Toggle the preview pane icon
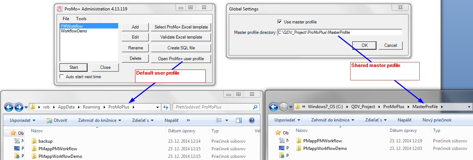 [238, 120]
